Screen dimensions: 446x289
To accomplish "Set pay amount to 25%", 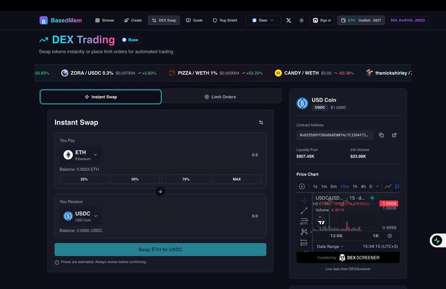I will tap(84, 179).
